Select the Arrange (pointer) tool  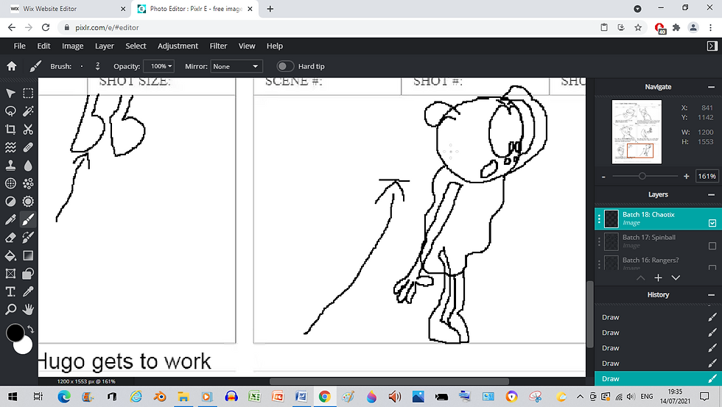[x=10, y=93]
